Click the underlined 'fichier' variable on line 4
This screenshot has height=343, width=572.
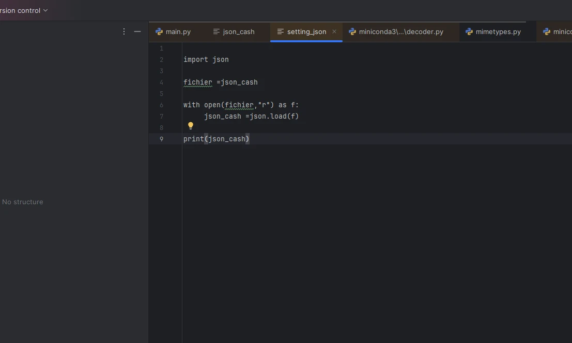tap(198, 82)
